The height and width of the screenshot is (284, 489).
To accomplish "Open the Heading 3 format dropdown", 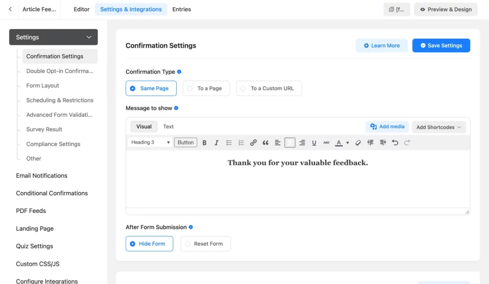I will point(150,142).
